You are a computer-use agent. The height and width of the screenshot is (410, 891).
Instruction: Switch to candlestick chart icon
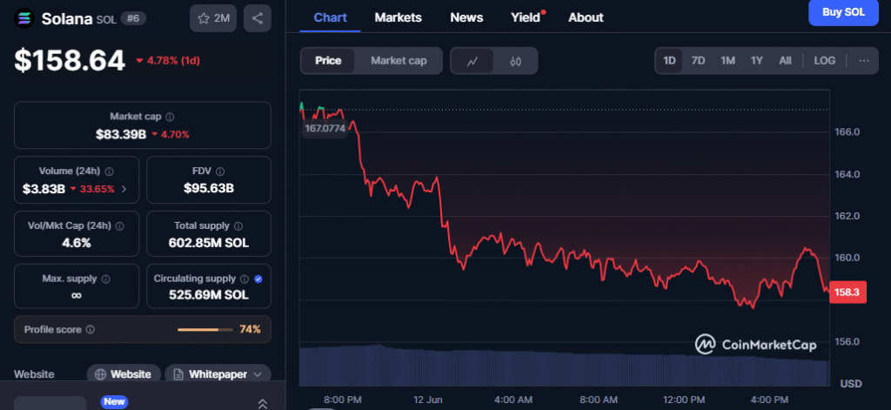[515, 61]
